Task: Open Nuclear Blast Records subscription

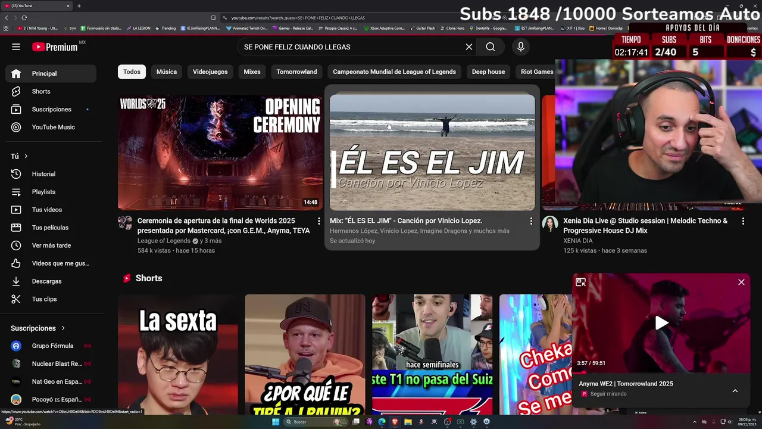Action: (51, 363)
